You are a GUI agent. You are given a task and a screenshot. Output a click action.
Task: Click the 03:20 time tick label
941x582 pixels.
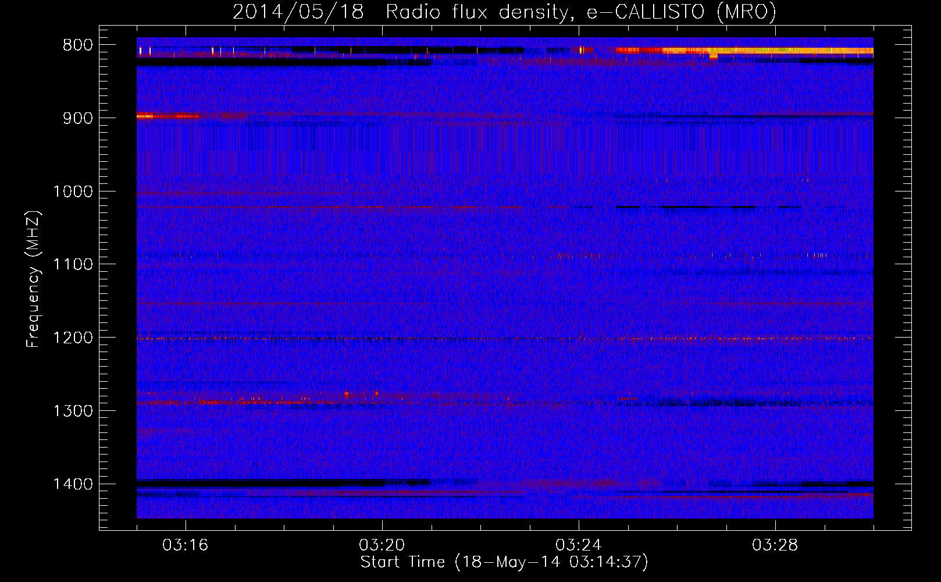coord(382,545)
